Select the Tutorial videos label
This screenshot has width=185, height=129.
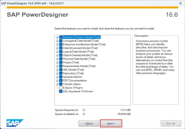pyautogui.click(x=71, y=84)
